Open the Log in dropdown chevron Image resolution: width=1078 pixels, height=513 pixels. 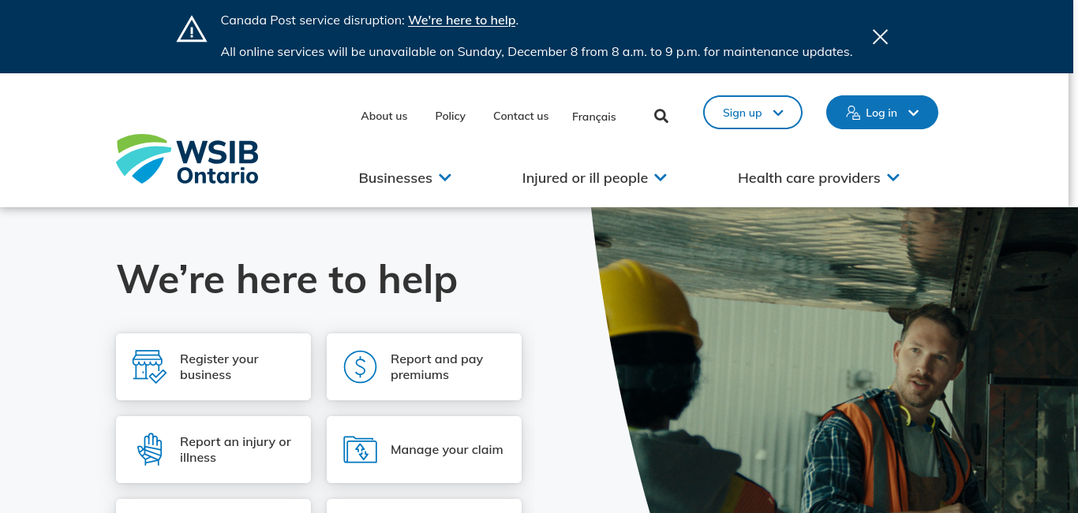(x=914, y=113)
